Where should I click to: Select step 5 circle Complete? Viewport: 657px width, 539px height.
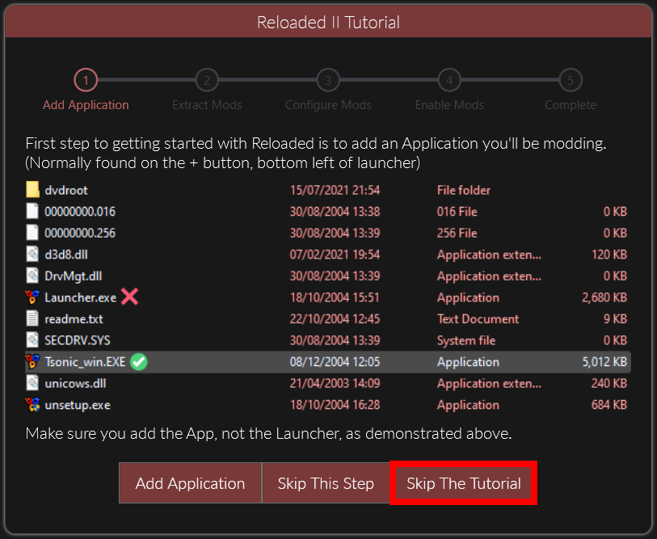[x=571, y=80]
